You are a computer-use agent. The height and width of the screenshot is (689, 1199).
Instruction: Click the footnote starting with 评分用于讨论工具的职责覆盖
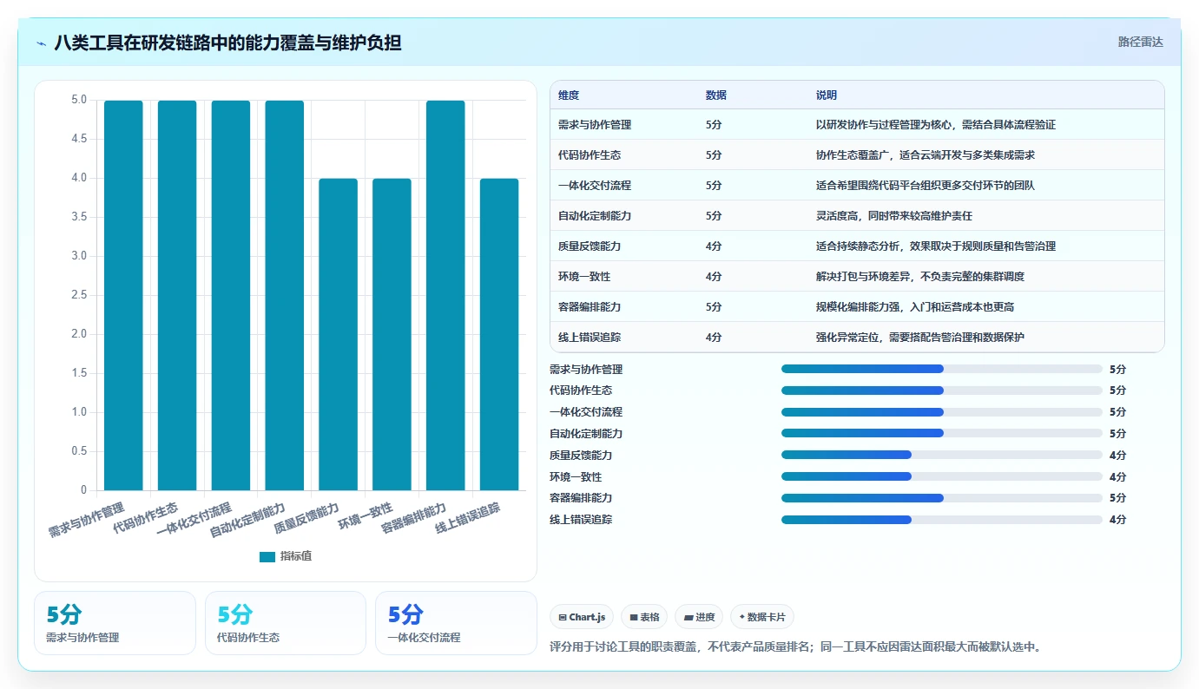pyautogui.click(x=795, y=646)
